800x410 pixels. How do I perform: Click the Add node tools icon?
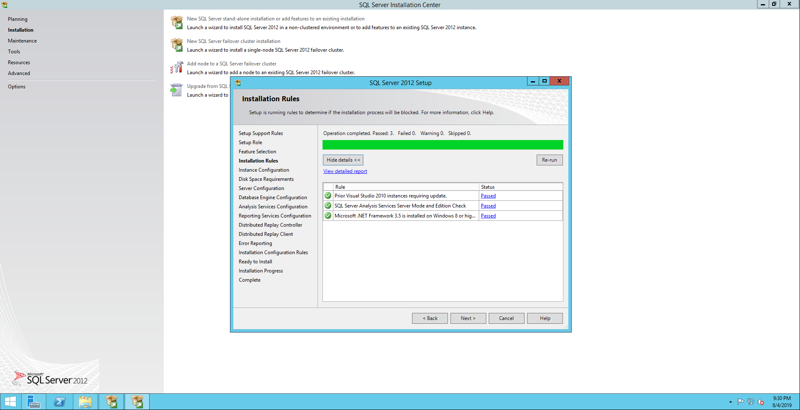(177, 67)
